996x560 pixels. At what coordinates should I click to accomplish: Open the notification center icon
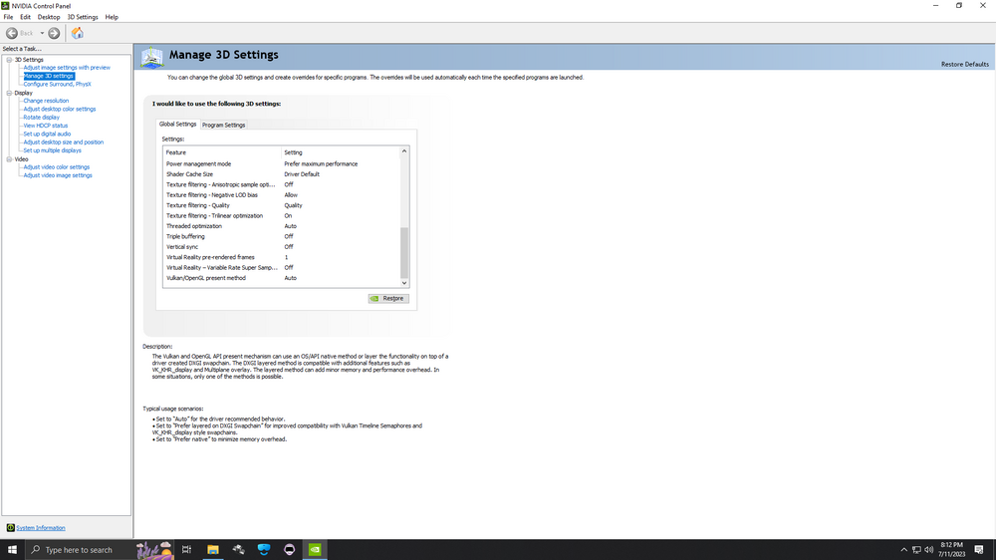[x=979, y=550]
